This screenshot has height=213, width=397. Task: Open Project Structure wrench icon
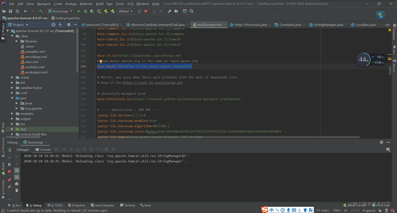click(170, 11)
